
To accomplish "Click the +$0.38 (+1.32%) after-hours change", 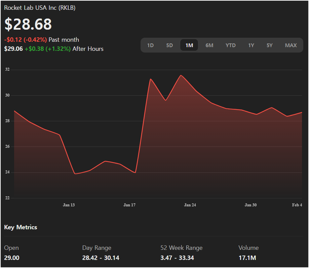I will pyautogui.click(x=47, y=49).
